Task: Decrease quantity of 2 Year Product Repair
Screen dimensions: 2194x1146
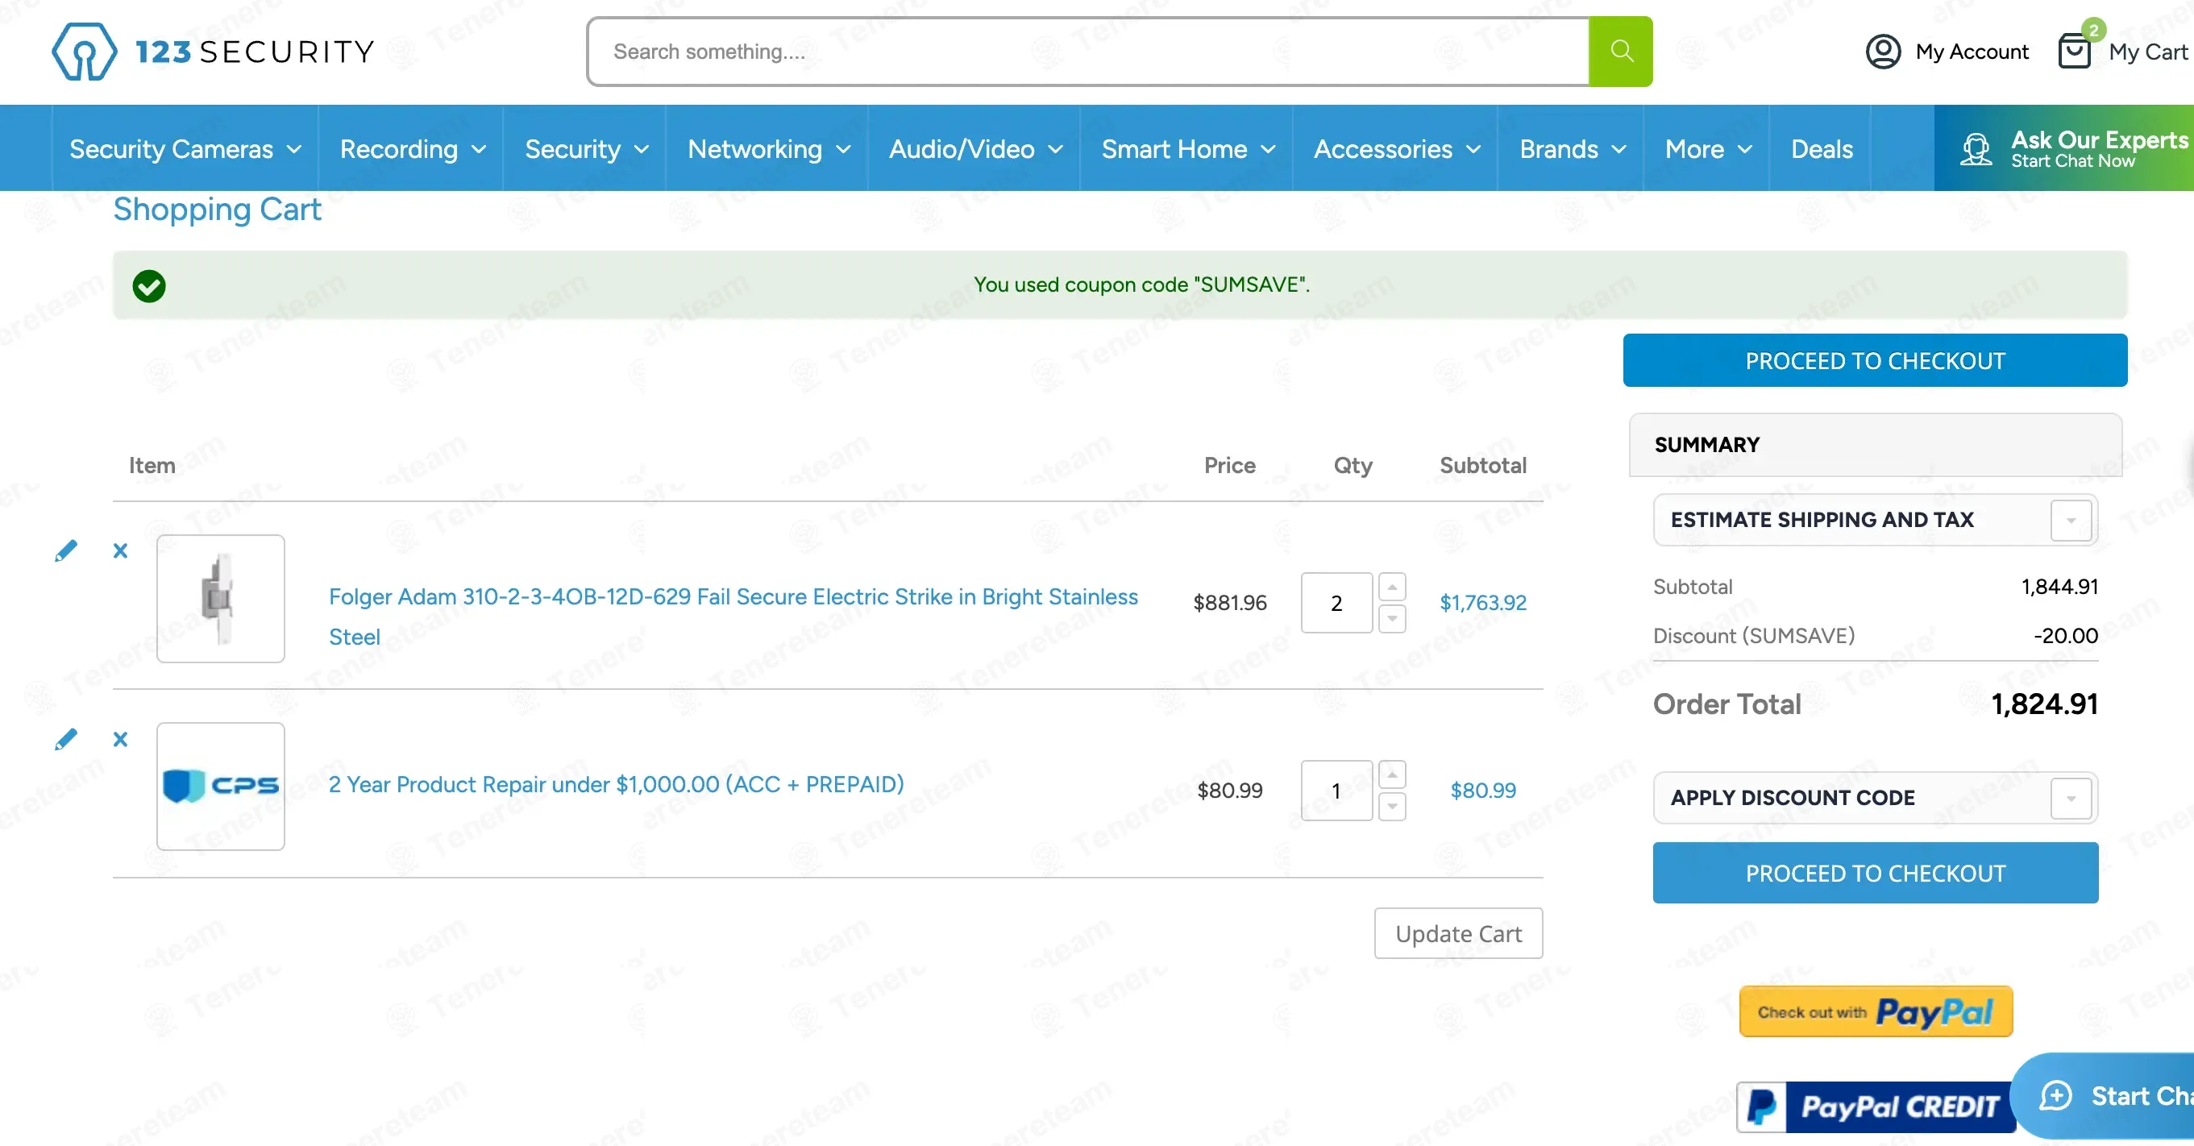Action: click(x=1392, y=805)
